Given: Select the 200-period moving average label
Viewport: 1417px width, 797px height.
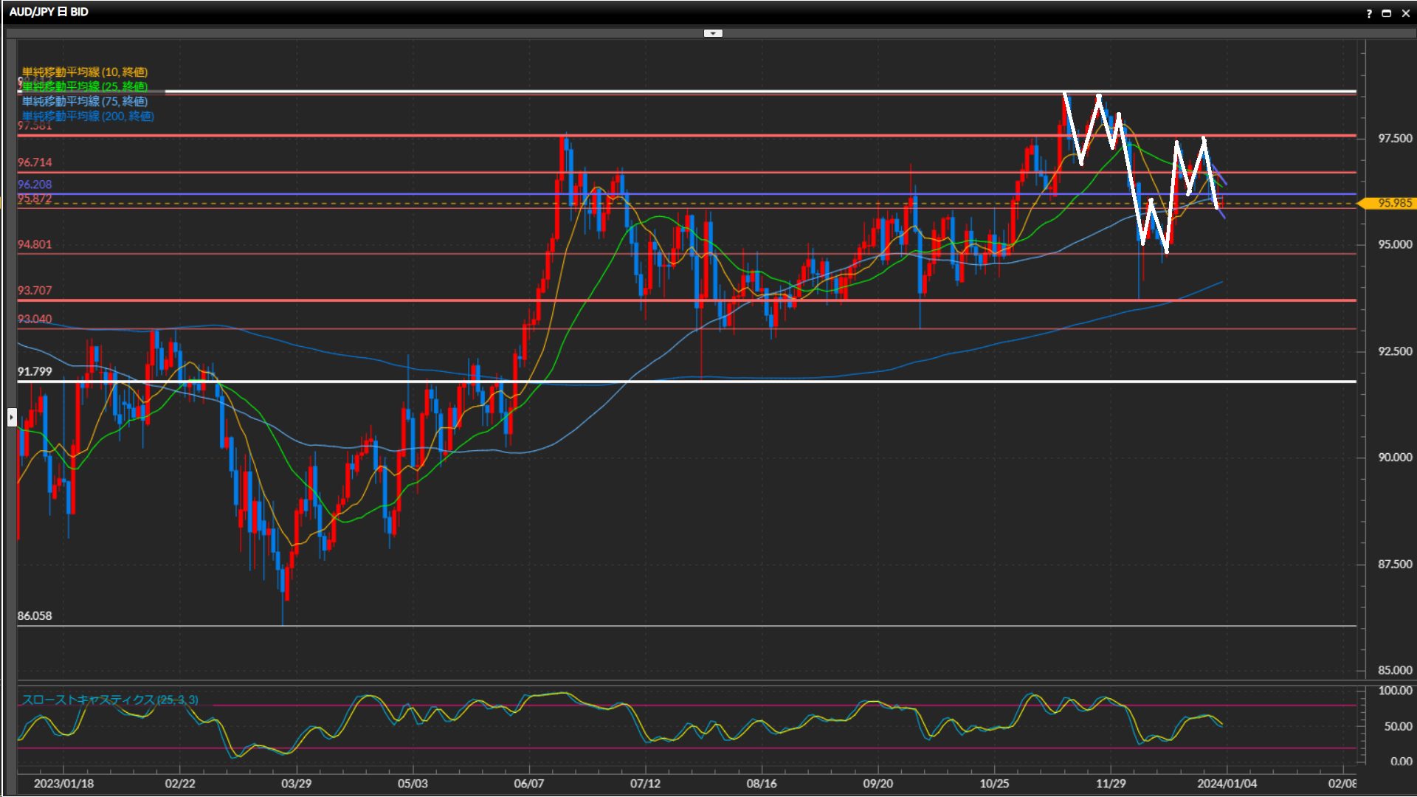Looking at the screenshot, I should pos(87,116).
